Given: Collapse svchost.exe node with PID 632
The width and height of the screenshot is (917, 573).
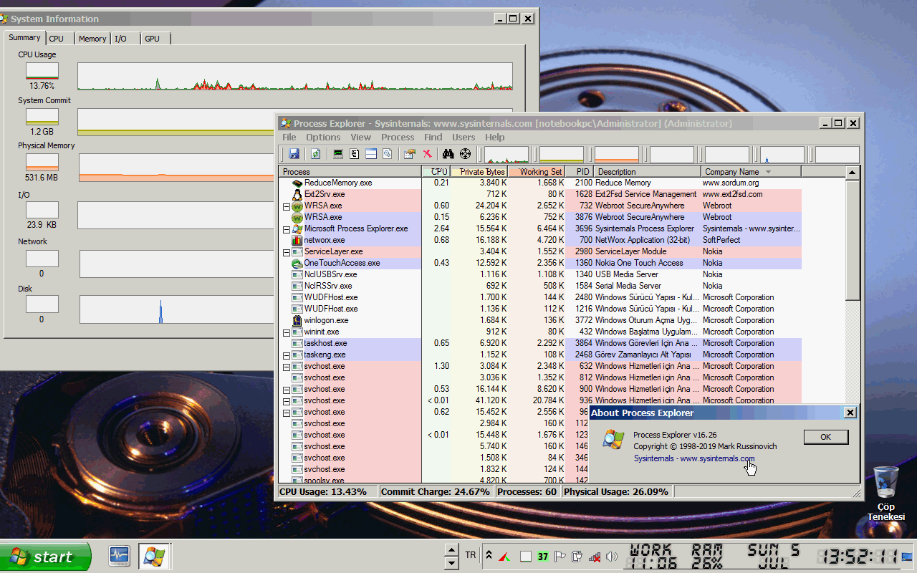Looking at the screenshot, I should (x=287, y=367).
